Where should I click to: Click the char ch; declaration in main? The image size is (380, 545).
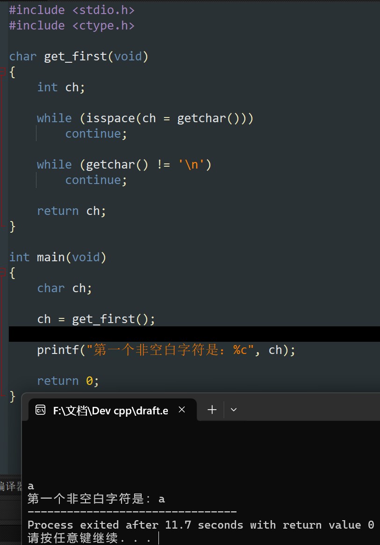(64, 288)
